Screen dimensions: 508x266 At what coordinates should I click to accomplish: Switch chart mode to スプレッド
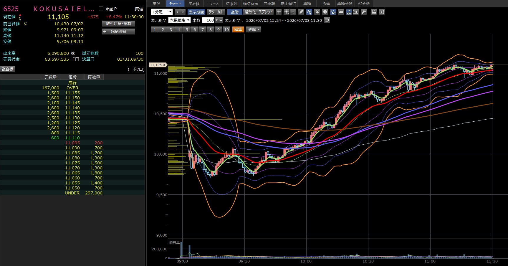(266, 12)
